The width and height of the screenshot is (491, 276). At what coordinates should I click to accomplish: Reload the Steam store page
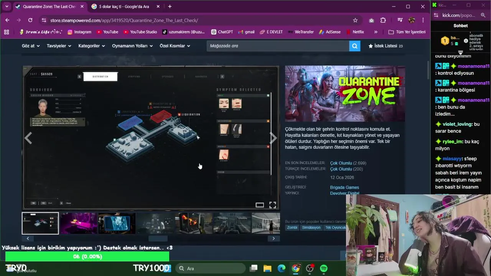pos(30,20)
